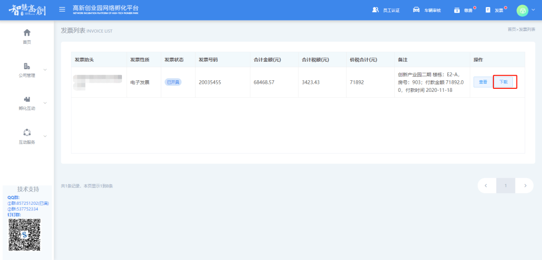542x260 pixels.
Task: Click the 技术支持 heading
Action: click(x=28, y=189)
